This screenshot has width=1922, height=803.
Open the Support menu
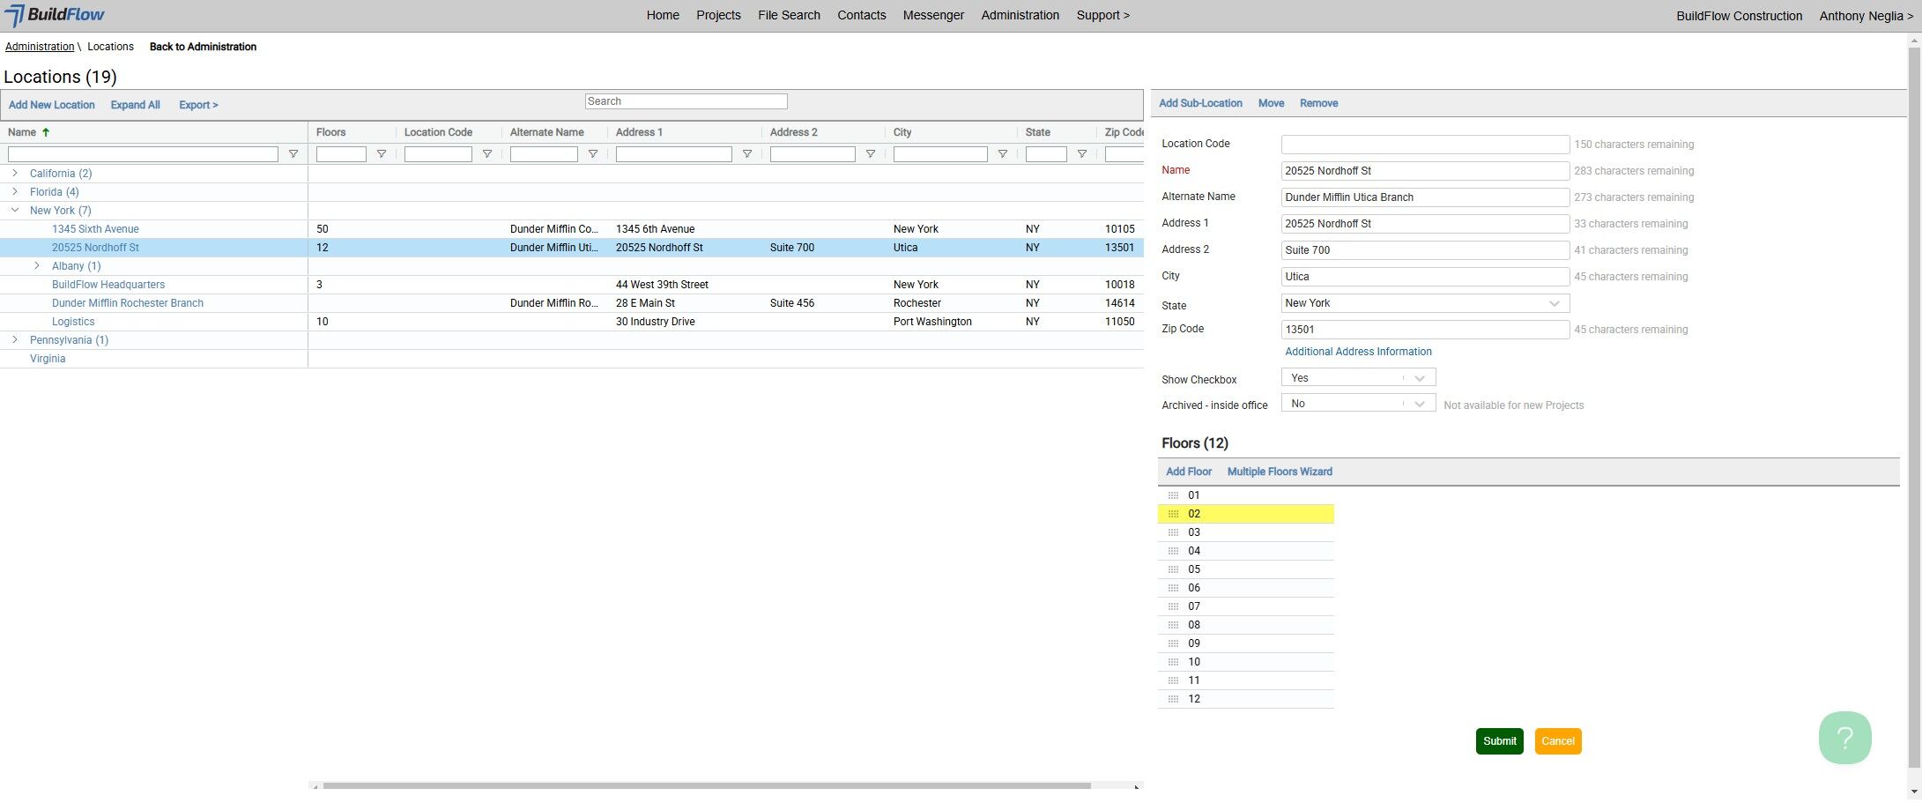click(1102, 15)
